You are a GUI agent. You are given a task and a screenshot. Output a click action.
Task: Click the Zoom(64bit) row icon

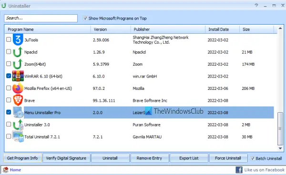pyautogui.click(x=18, y=64)
